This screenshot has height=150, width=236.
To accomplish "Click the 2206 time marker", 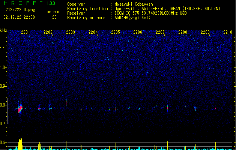I will 138,32.
